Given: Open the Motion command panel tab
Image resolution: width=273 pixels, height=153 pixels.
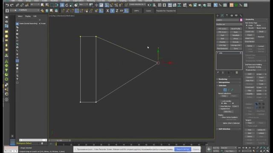Looking at the screenshot, I should coord(232,16).
